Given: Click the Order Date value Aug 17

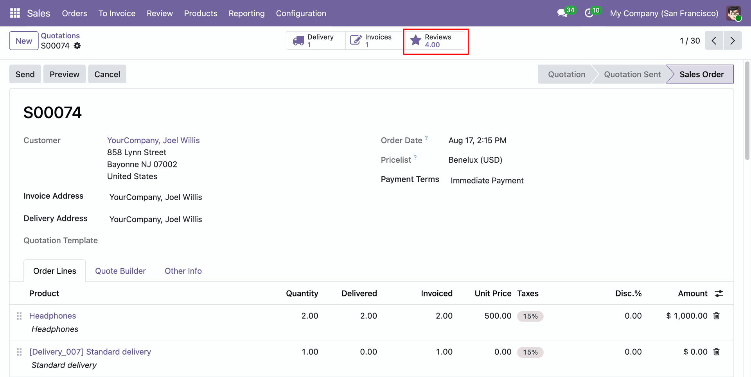Looking at the screenshot, I should (x=477, y=140).
